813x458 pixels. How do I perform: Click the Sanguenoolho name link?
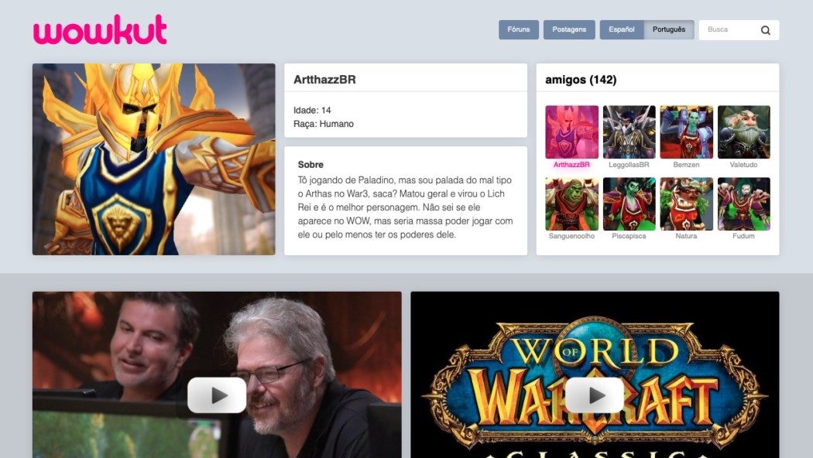point(571,236)
